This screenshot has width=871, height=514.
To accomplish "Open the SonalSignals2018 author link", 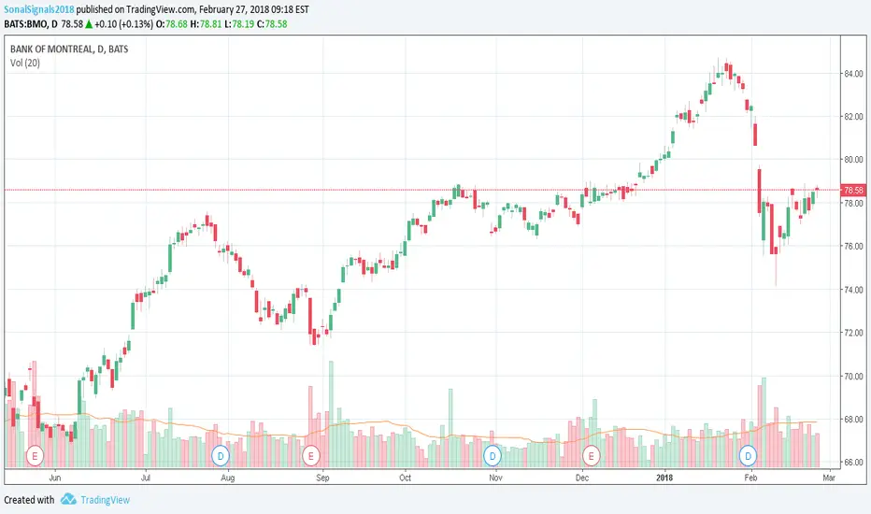I will tap(39, 9).
